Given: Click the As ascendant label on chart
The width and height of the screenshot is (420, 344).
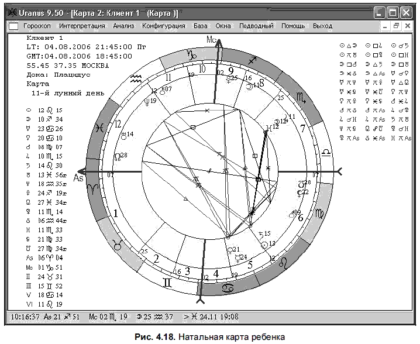Looking at the screenshot, I should click(x=78, y=178).
